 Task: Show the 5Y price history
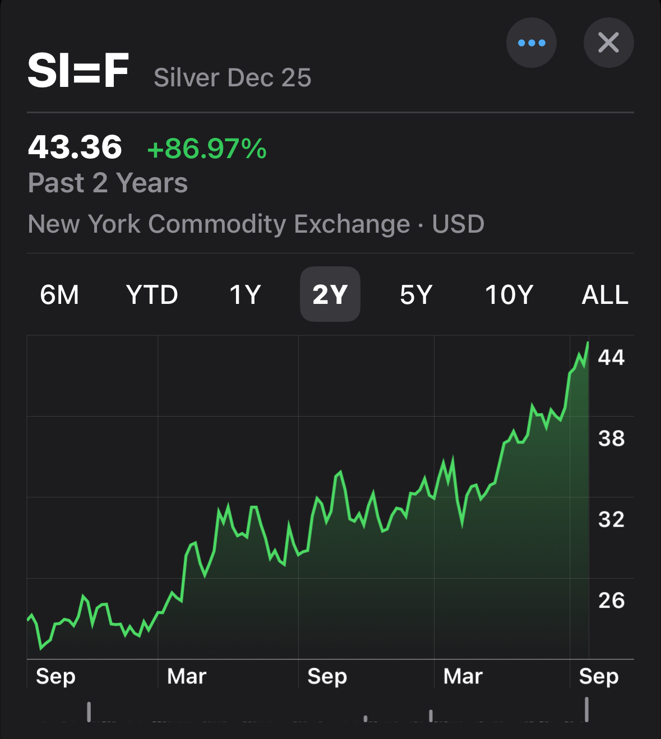click(416, 295)
